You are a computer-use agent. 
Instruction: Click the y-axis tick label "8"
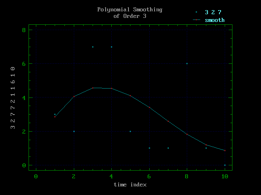pyautogui.click(x=24, y=30)
